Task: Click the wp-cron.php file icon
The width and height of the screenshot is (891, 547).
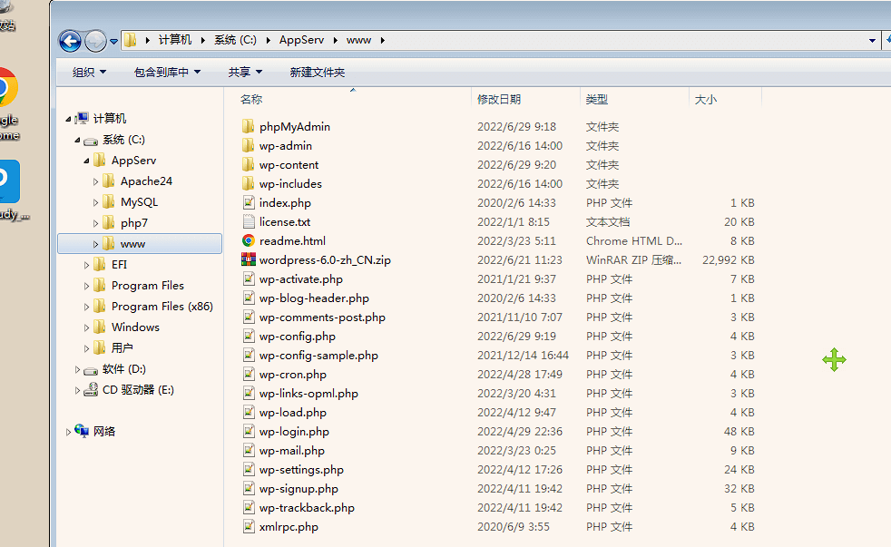Action: pyautogui.click(x=249, y=375)
